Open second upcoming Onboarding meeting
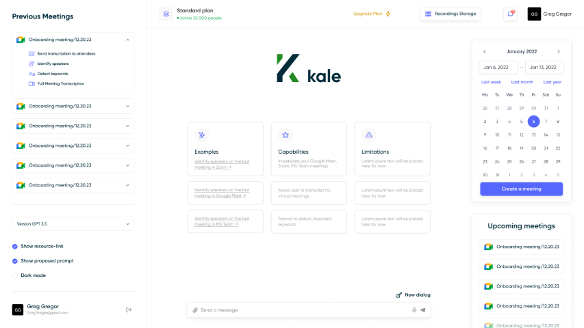The image size is (584, 328). click(522, 266)
